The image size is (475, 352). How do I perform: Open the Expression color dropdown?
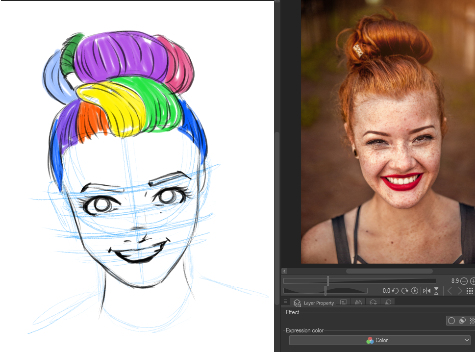379,340
